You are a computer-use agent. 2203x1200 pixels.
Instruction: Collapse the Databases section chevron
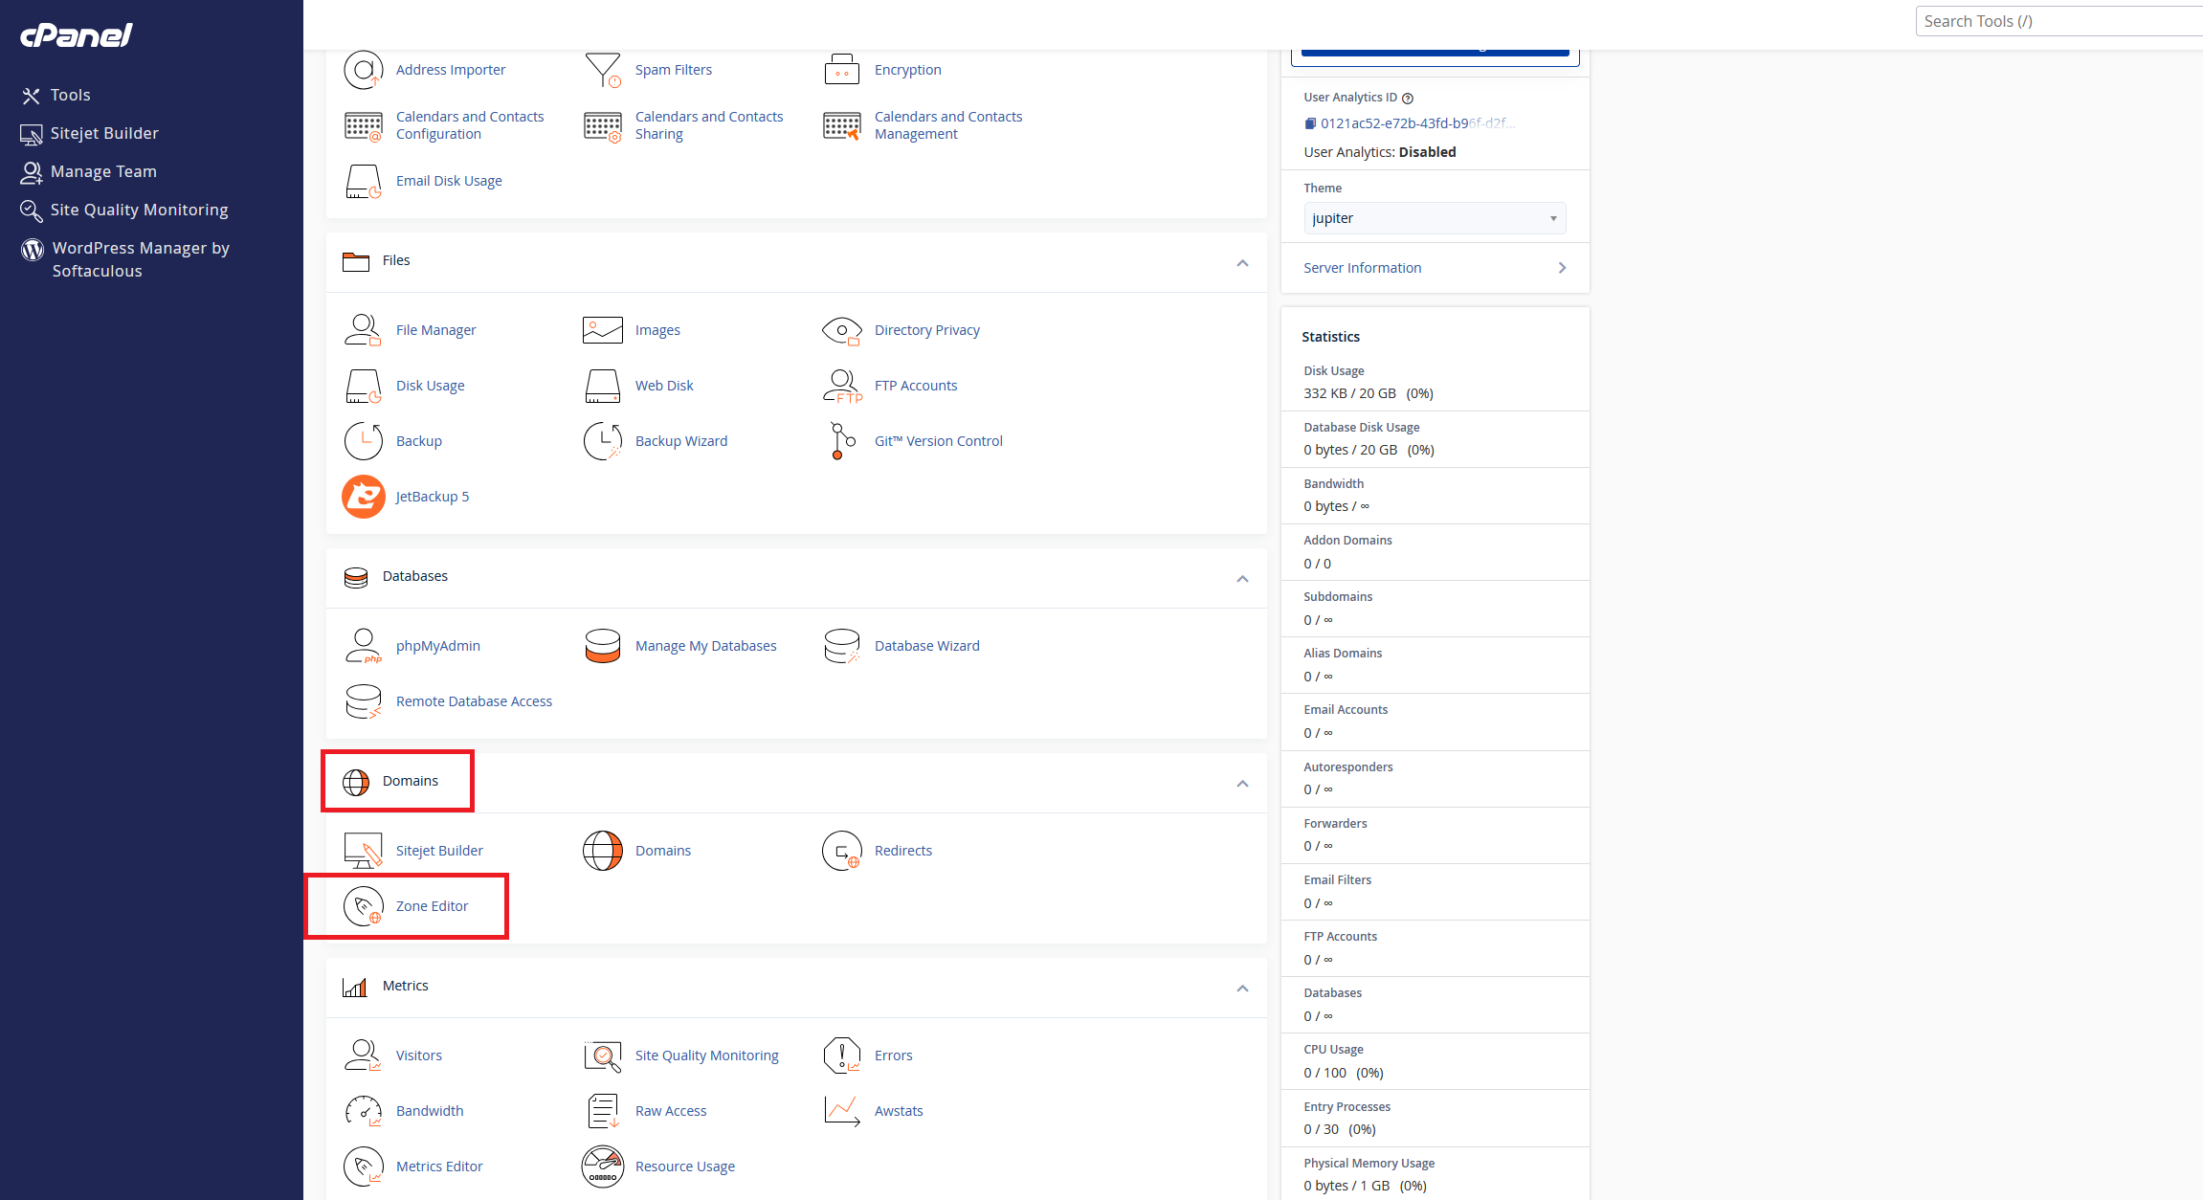[x=1242, y=579]
